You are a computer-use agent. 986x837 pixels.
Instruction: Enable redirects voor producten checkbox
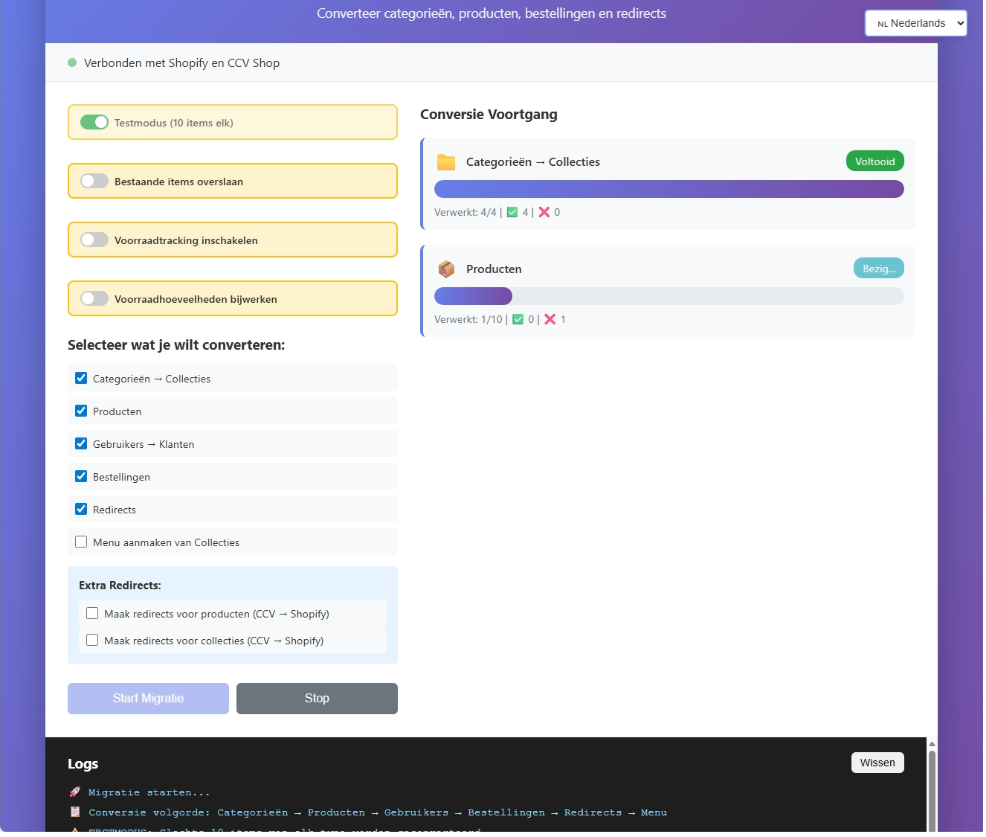[x=92, y=614]
